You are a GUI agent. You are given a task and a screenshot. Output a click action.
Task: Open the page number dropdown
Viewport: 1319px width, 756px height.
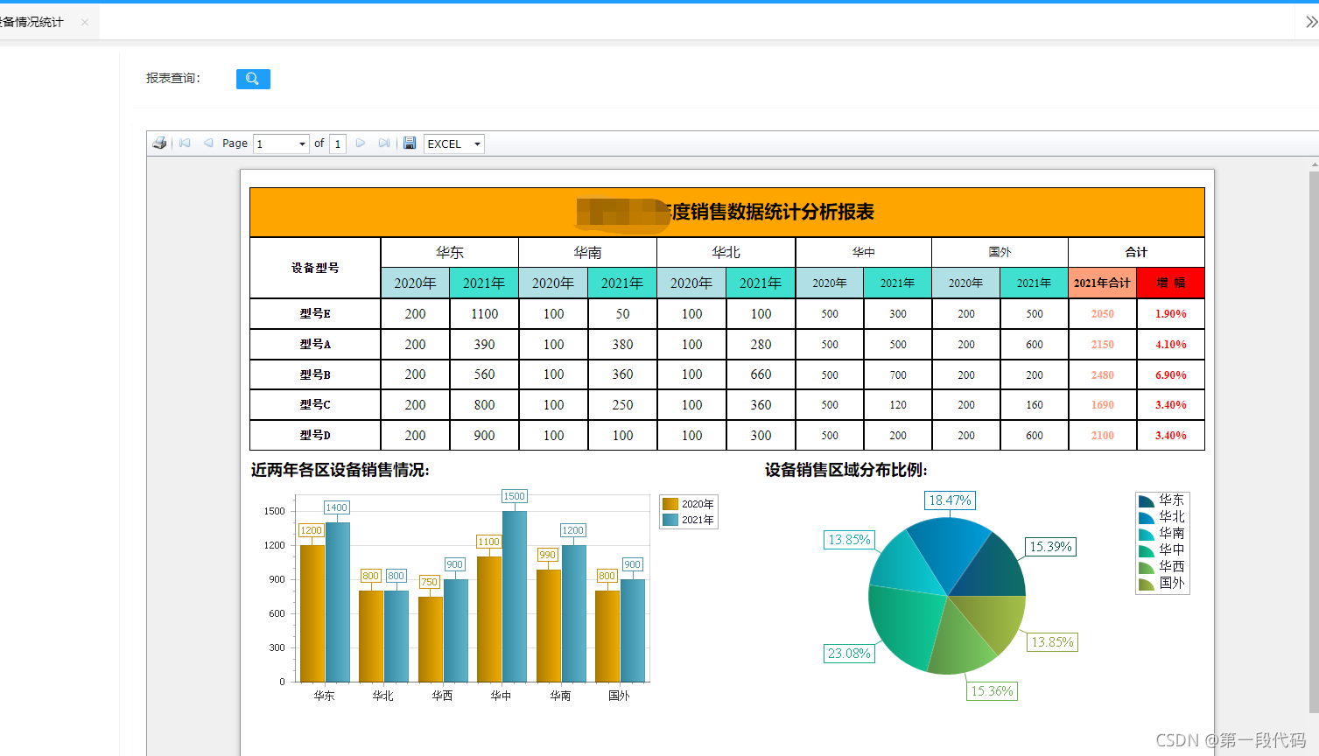[x=302, y=144]
